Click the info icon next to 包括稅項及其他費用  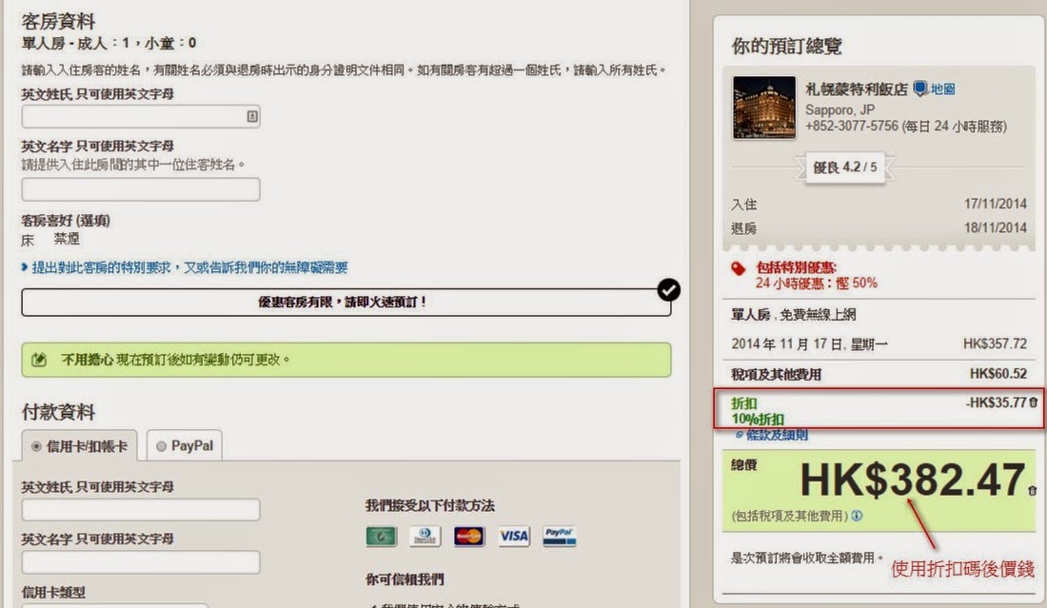pyautogui.click(x=857, y=516)
